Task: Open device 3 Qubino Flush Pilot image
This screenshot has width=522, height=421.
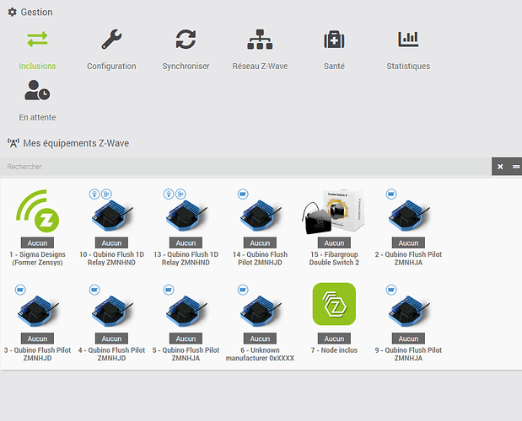Action: coord(38,311)
